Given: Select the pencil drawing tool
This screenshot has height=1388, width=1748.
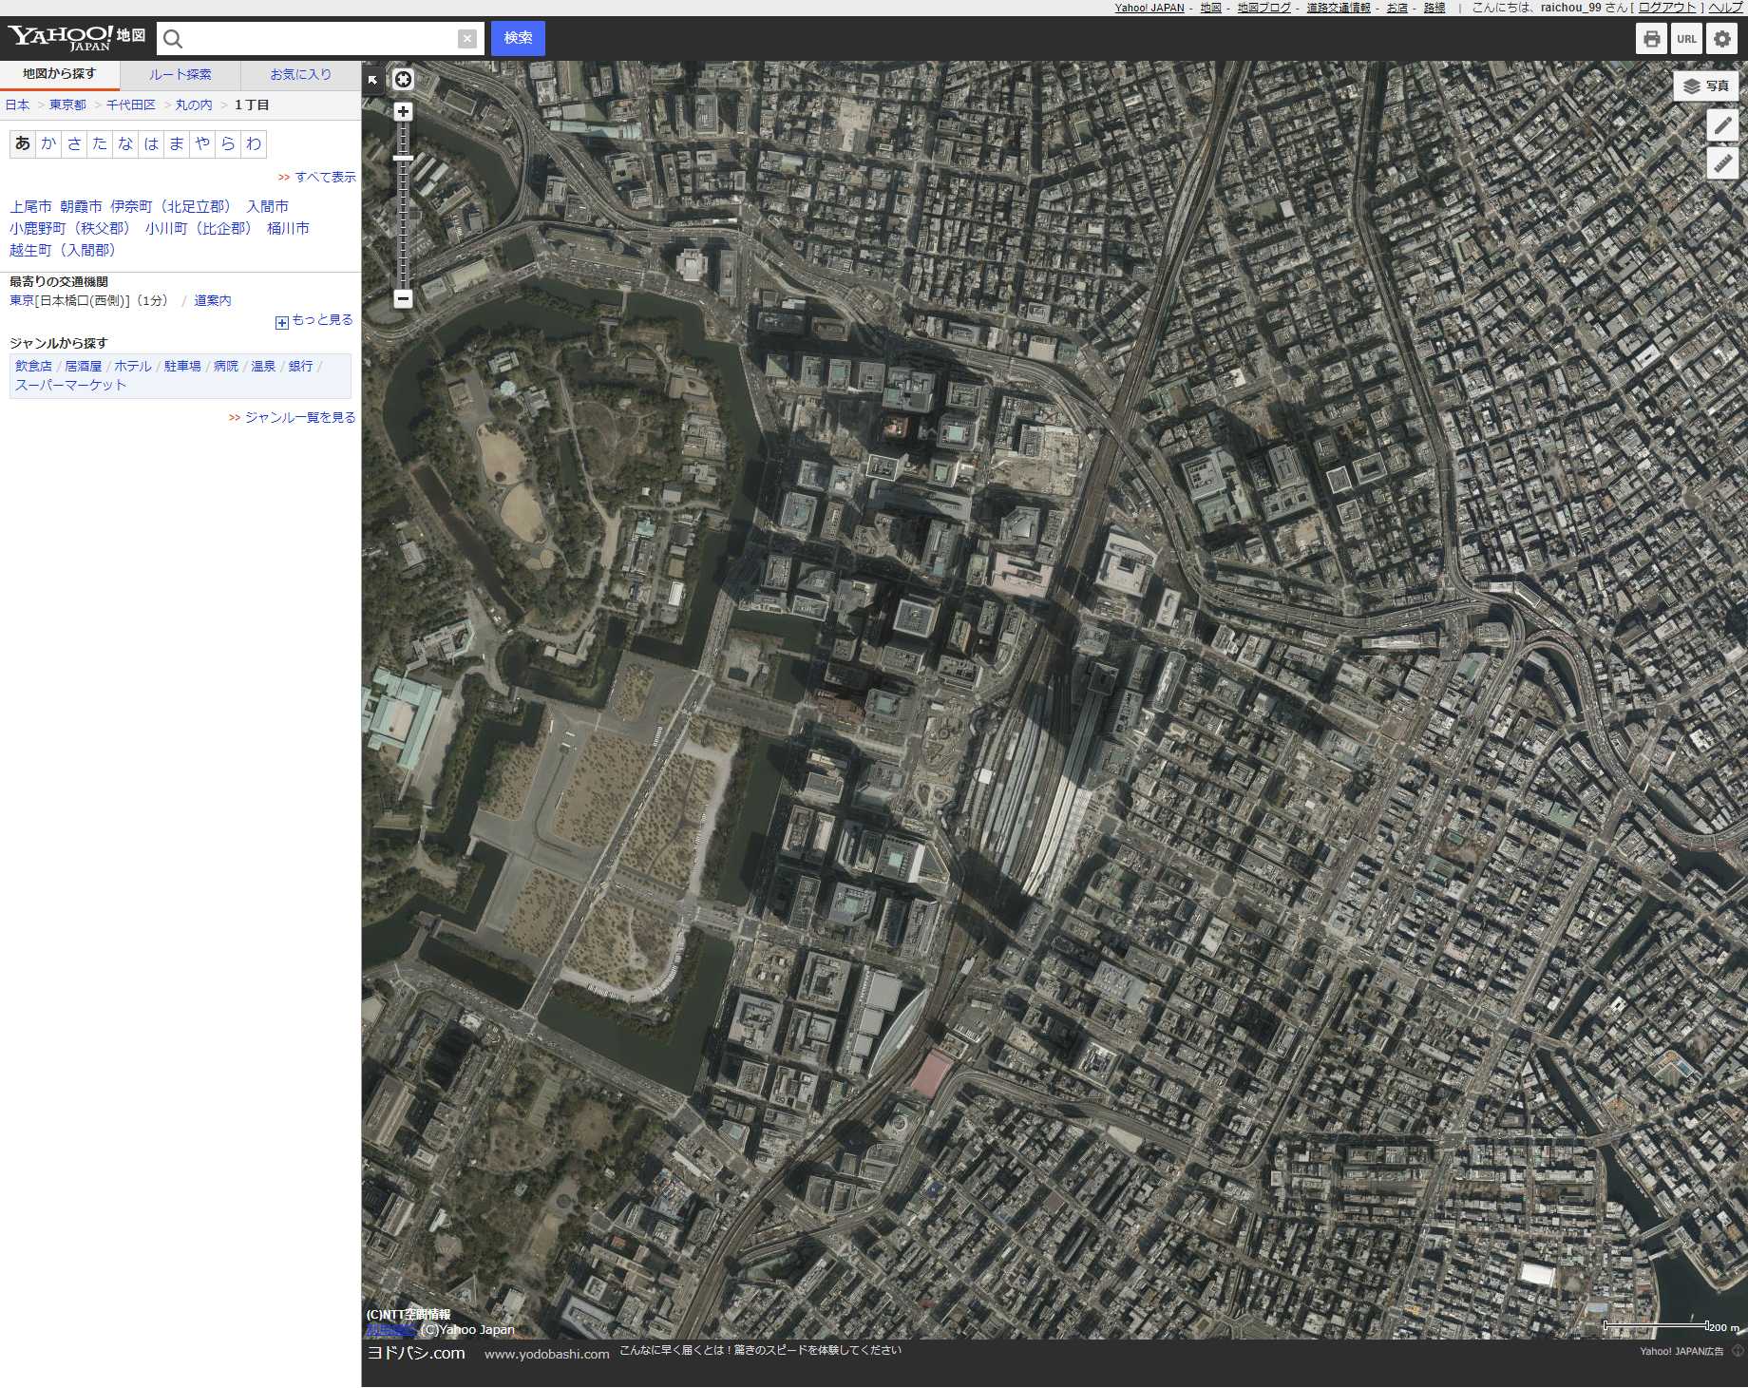Looking at the screenshot, I should (1722, 125).
